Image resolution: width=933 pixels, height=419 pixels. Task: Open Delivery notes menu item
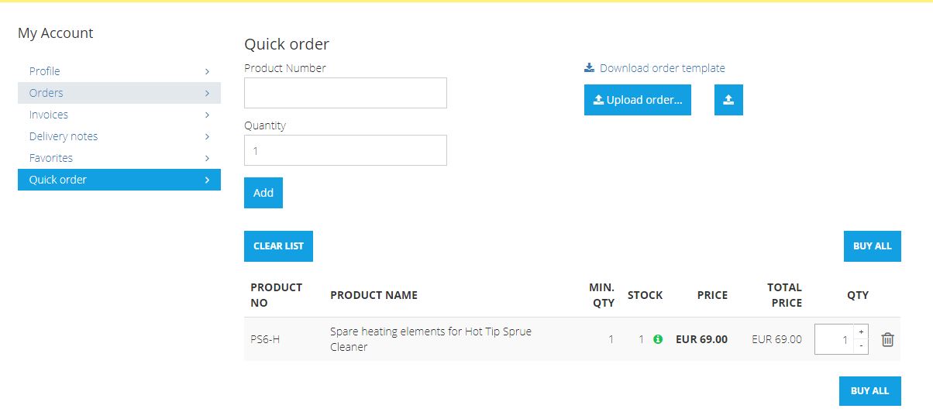coord(64,136)
